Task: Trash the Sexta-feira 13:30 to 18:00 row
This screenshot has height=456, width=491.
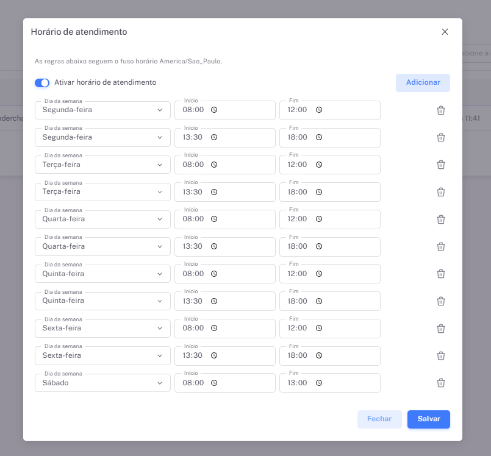Action: tap(440, 355)
